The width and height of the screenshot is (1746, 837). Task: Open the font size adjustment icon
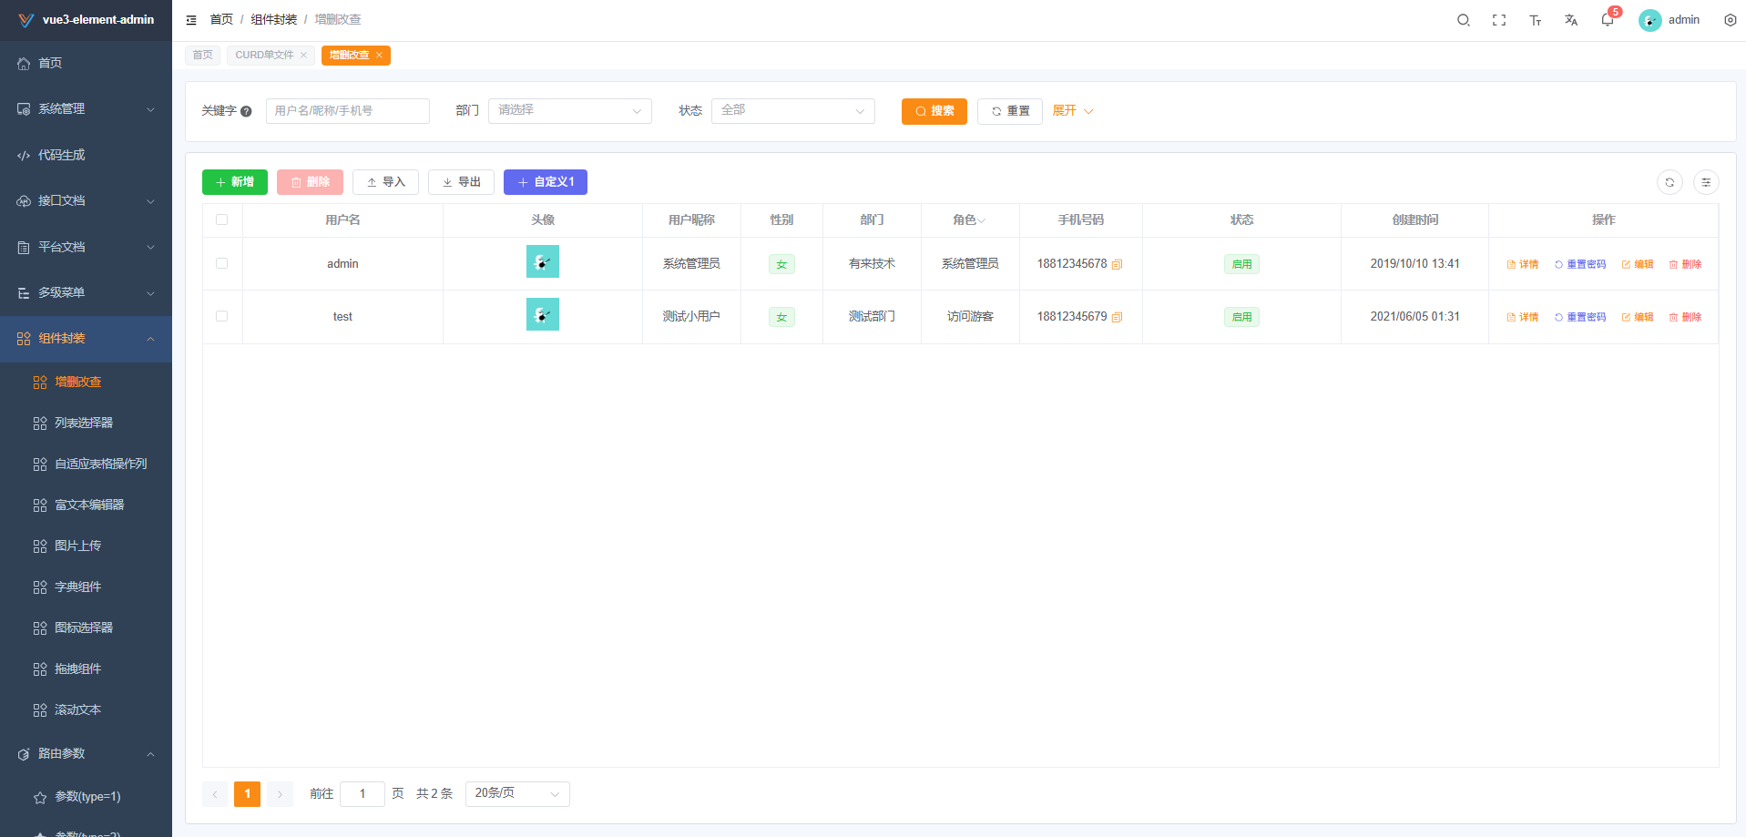click(1536, 19)
